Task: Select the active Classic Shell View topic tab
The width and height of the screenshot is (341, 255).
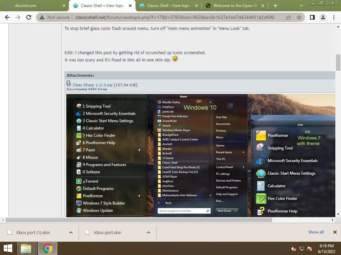Action: click(102, 6)
